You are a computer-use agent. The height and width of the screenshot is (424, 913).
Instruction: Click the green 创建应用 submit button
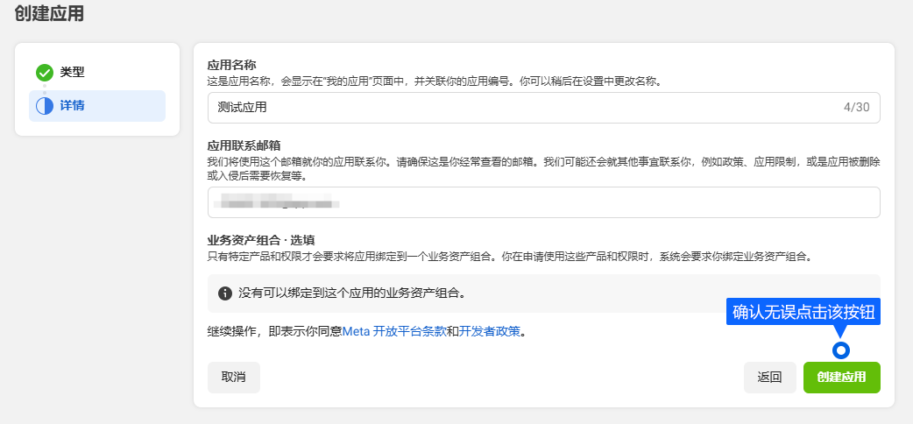pyautogui.click(x=841, y=378)
